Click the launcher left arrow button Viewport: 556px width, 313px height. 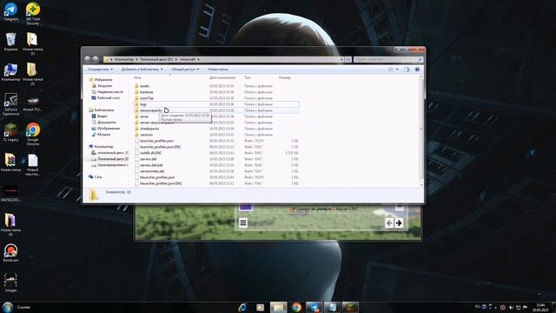(x=389, y=223)
